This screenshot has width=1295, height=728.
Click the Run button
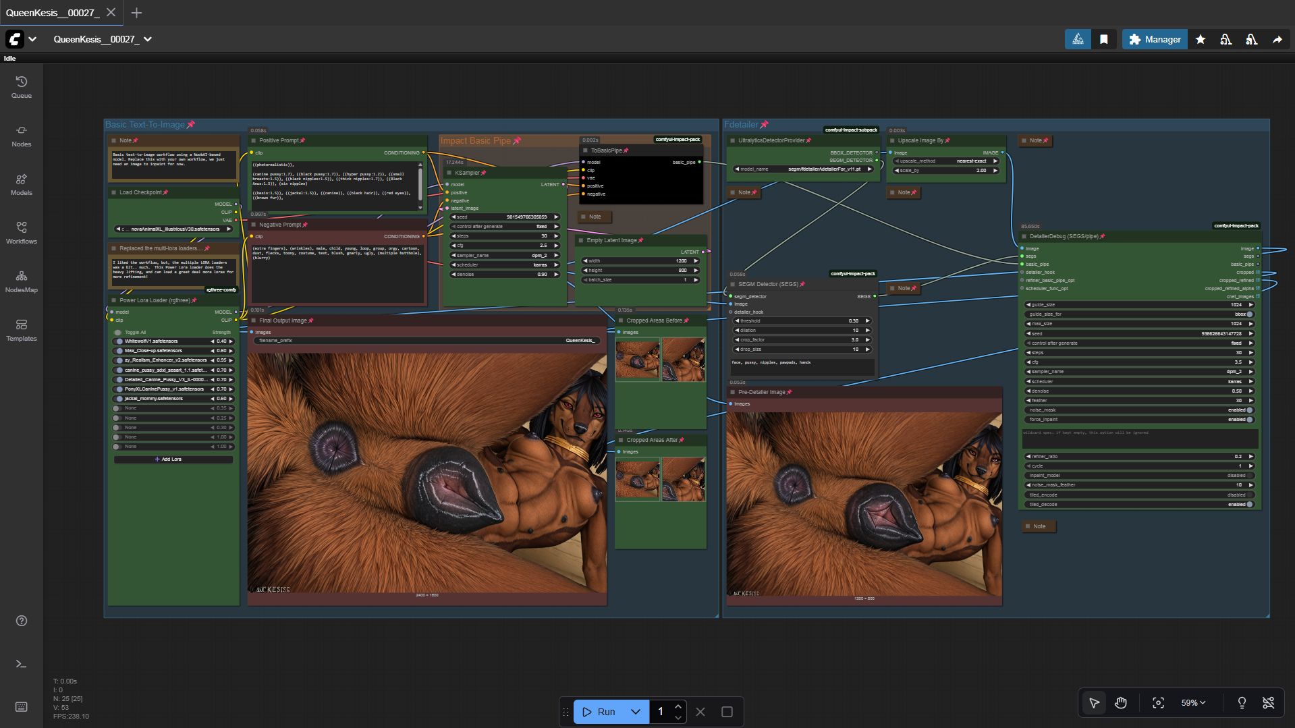point(599,712)
